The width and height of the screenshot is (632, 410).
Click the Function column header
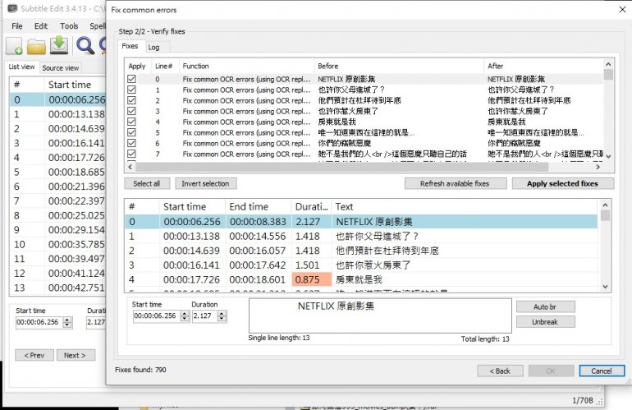click(246, 66)
